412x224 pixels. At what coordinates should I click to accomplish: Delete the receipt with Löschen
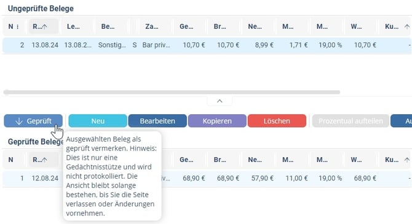coord(277,121)
